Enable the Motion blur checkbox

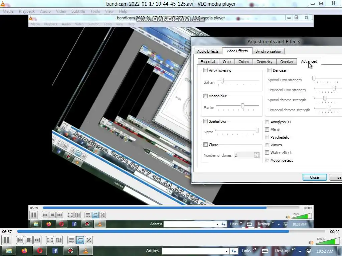(205, 96)
